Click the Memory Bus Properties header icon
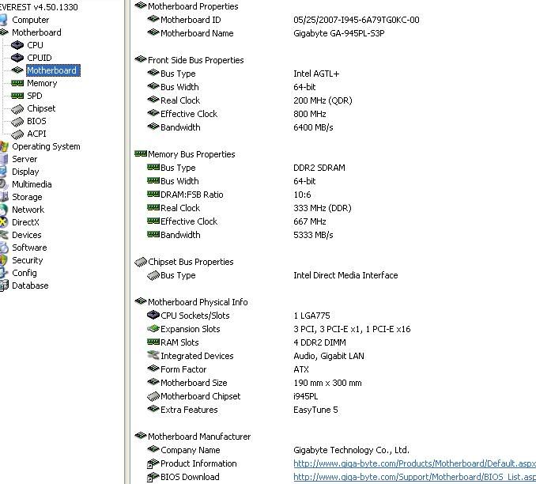The height and width of the screenshot is (484, 536). tap(141, 154)
